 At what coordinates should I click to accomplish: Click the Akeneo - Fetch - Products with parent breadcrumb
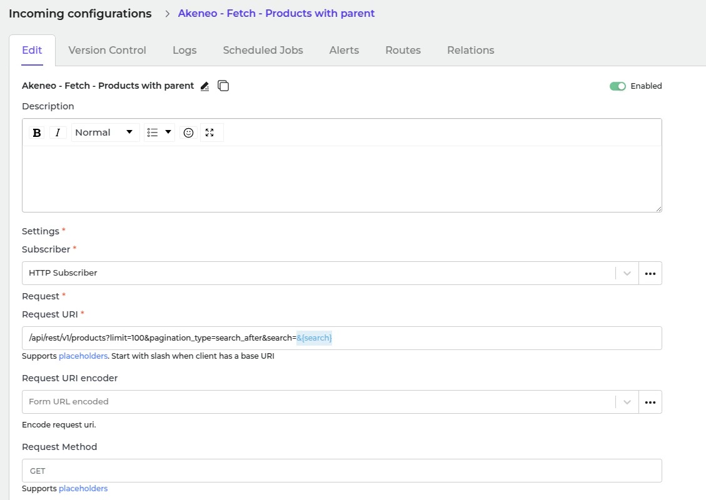[276, 14]
